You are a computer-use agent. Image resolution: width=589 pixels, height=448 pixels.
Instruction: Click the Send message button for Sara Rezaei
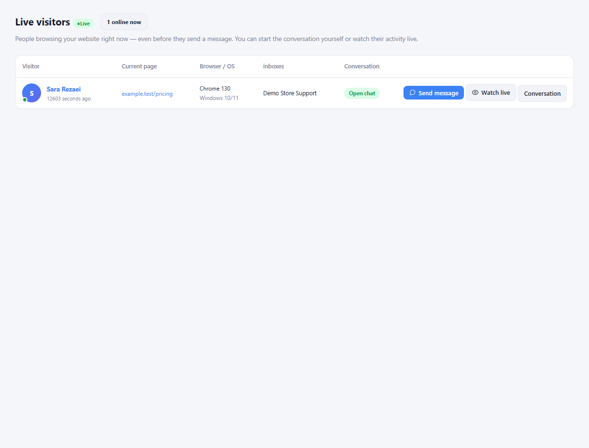(433, 93)
